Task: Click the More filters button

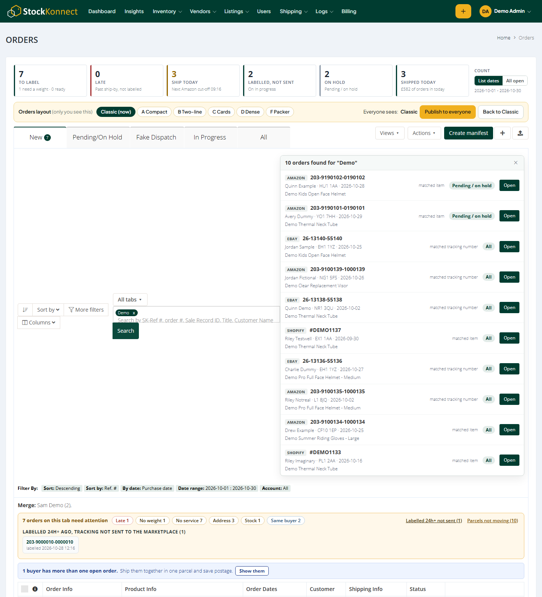Action: click(x=86, y=310)
